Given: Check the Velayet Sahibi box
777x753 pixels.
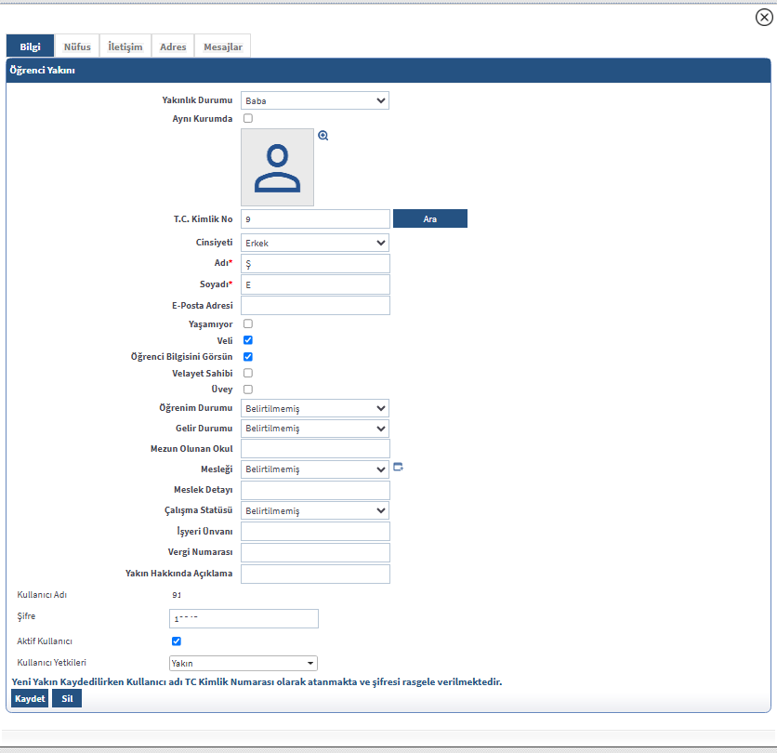Looking at the screenshot, I should [x=248, y=373].
